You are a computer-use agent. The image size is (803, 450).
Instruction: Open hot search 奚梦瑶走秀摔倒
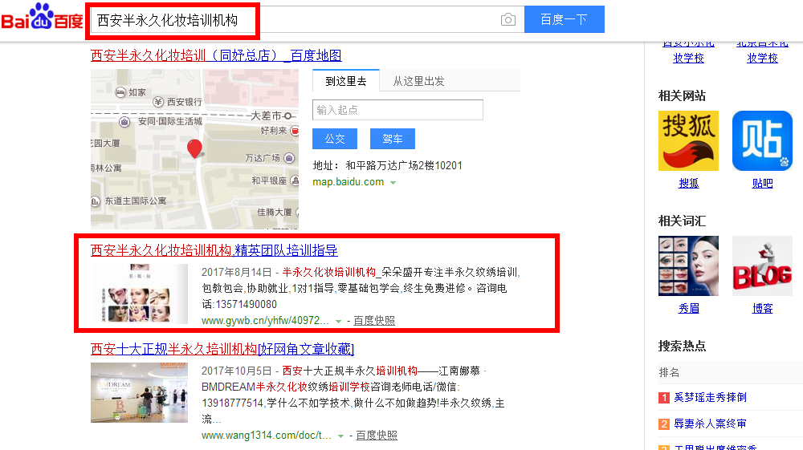pyautogui.click(x=710, y=397)
